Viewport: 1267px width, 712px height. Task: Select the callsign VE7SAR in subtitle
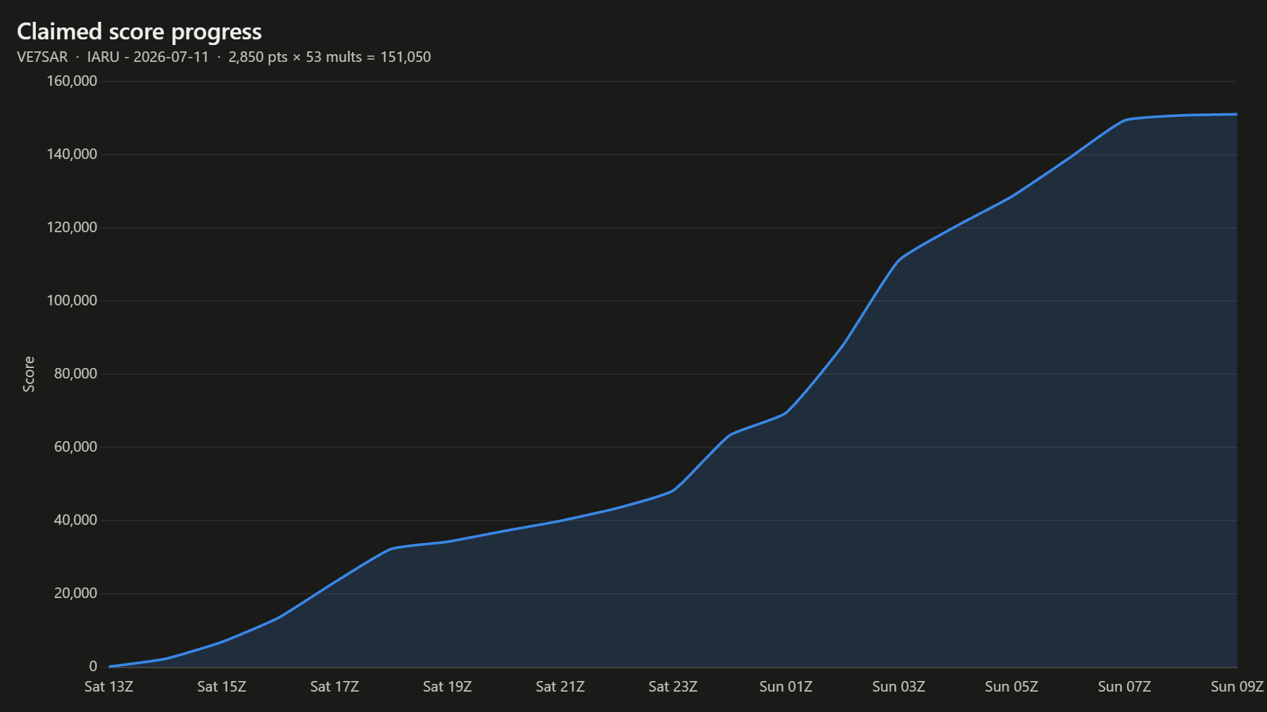(42, 57)
